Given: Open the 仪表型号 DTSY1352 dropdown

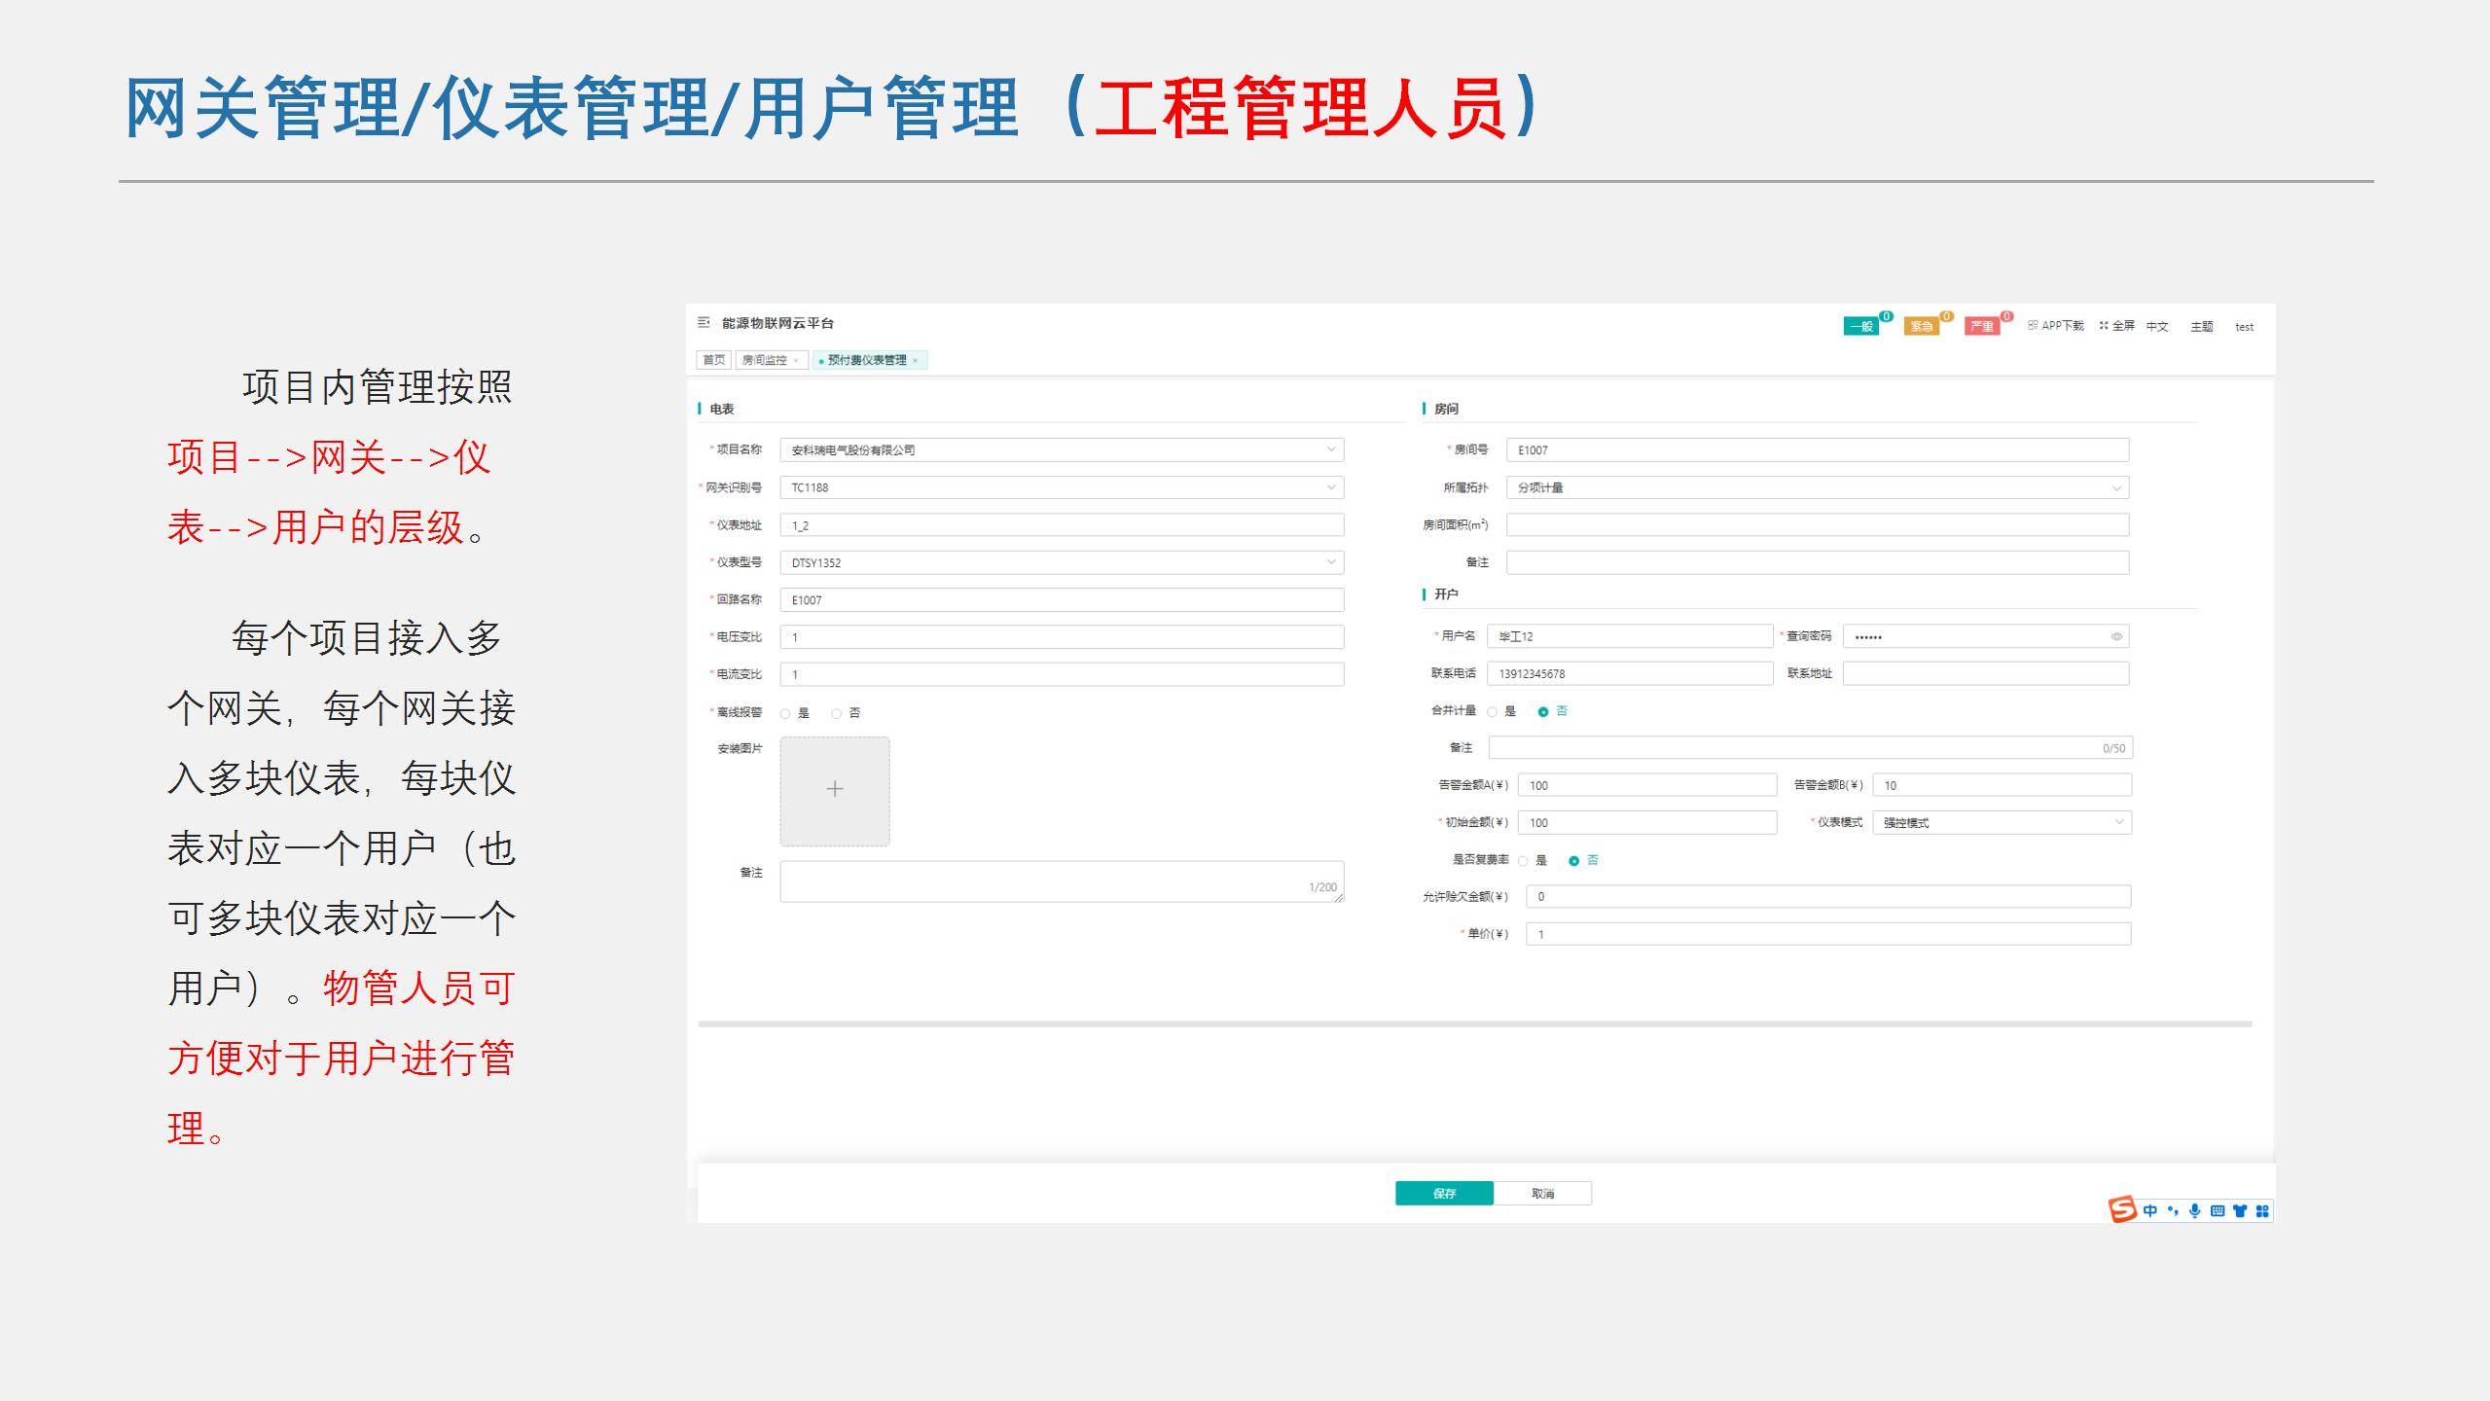Looking at the screenshot, I should (x=1330, y=562).
